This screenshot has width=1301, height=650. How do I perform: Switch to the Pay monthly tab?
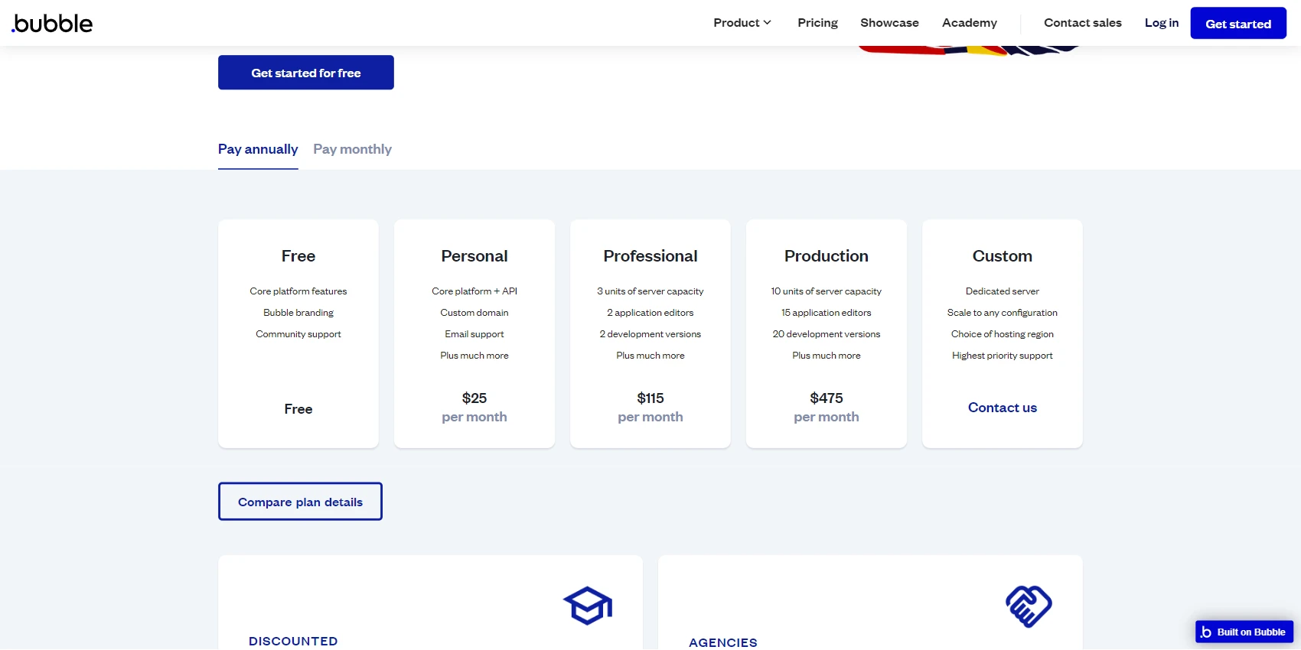tap(352, 149)
